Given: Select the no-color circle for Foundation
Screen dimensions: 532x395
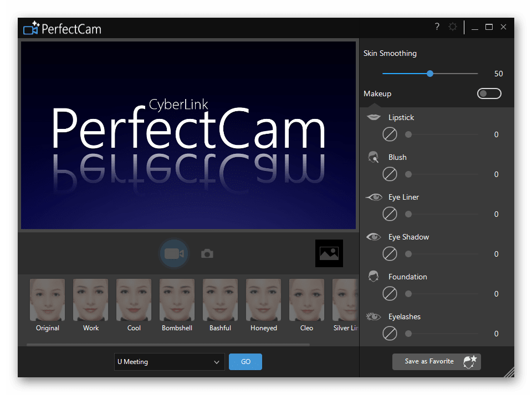Looking at the screenshot, I should [390, 294].
